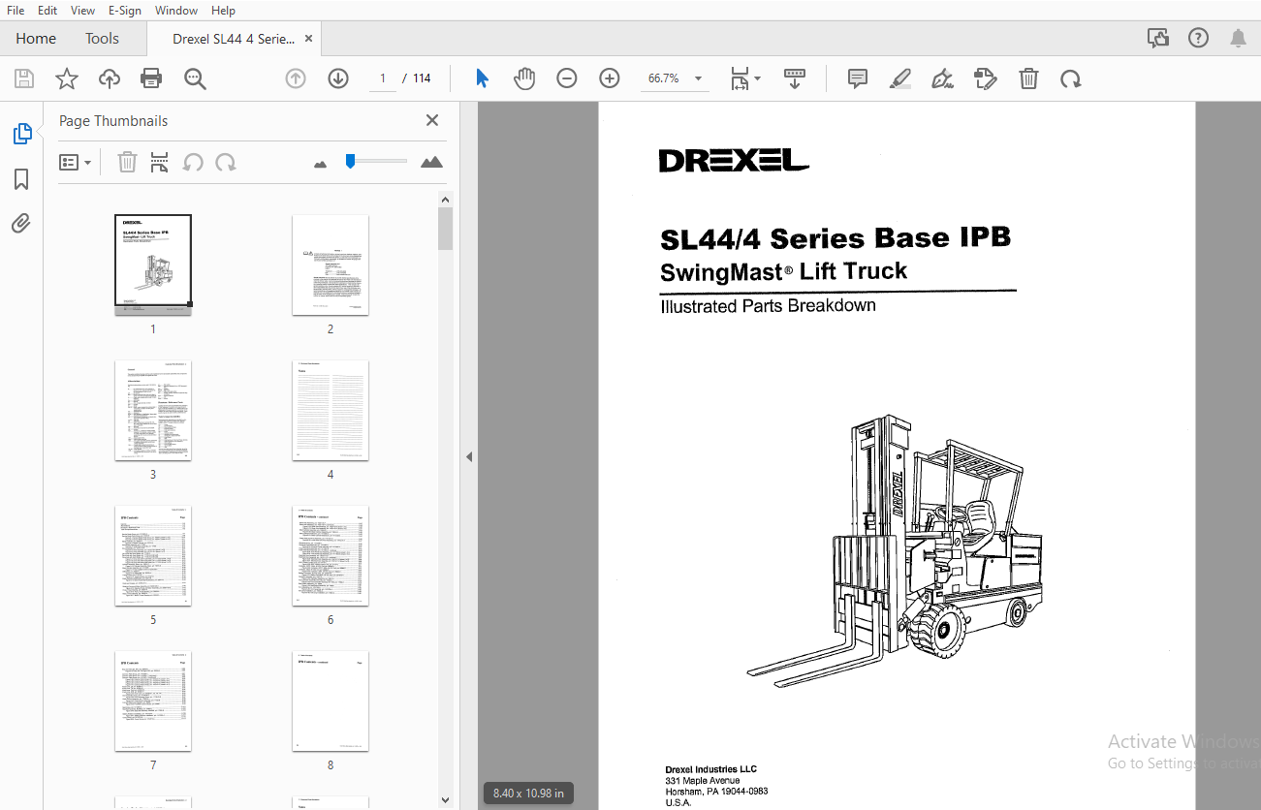
Task: Activate the Hand pan tool
Action: 524,78
